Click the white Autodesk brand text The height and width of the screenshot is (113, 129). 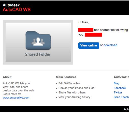point(11,5)
